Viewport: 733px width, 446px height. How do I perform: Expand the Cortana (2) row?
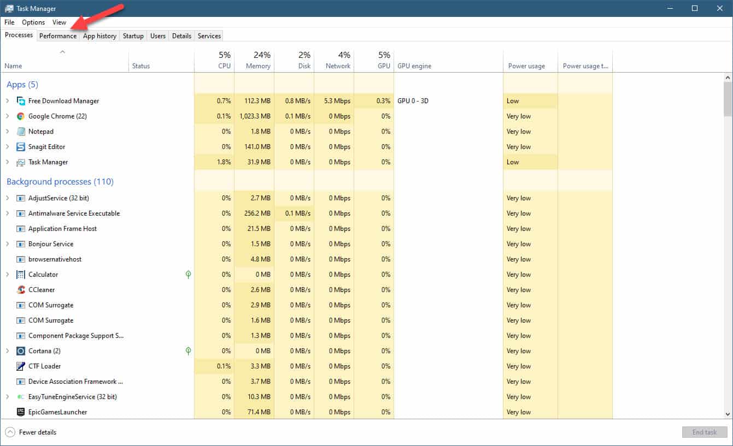coord(8,351)
